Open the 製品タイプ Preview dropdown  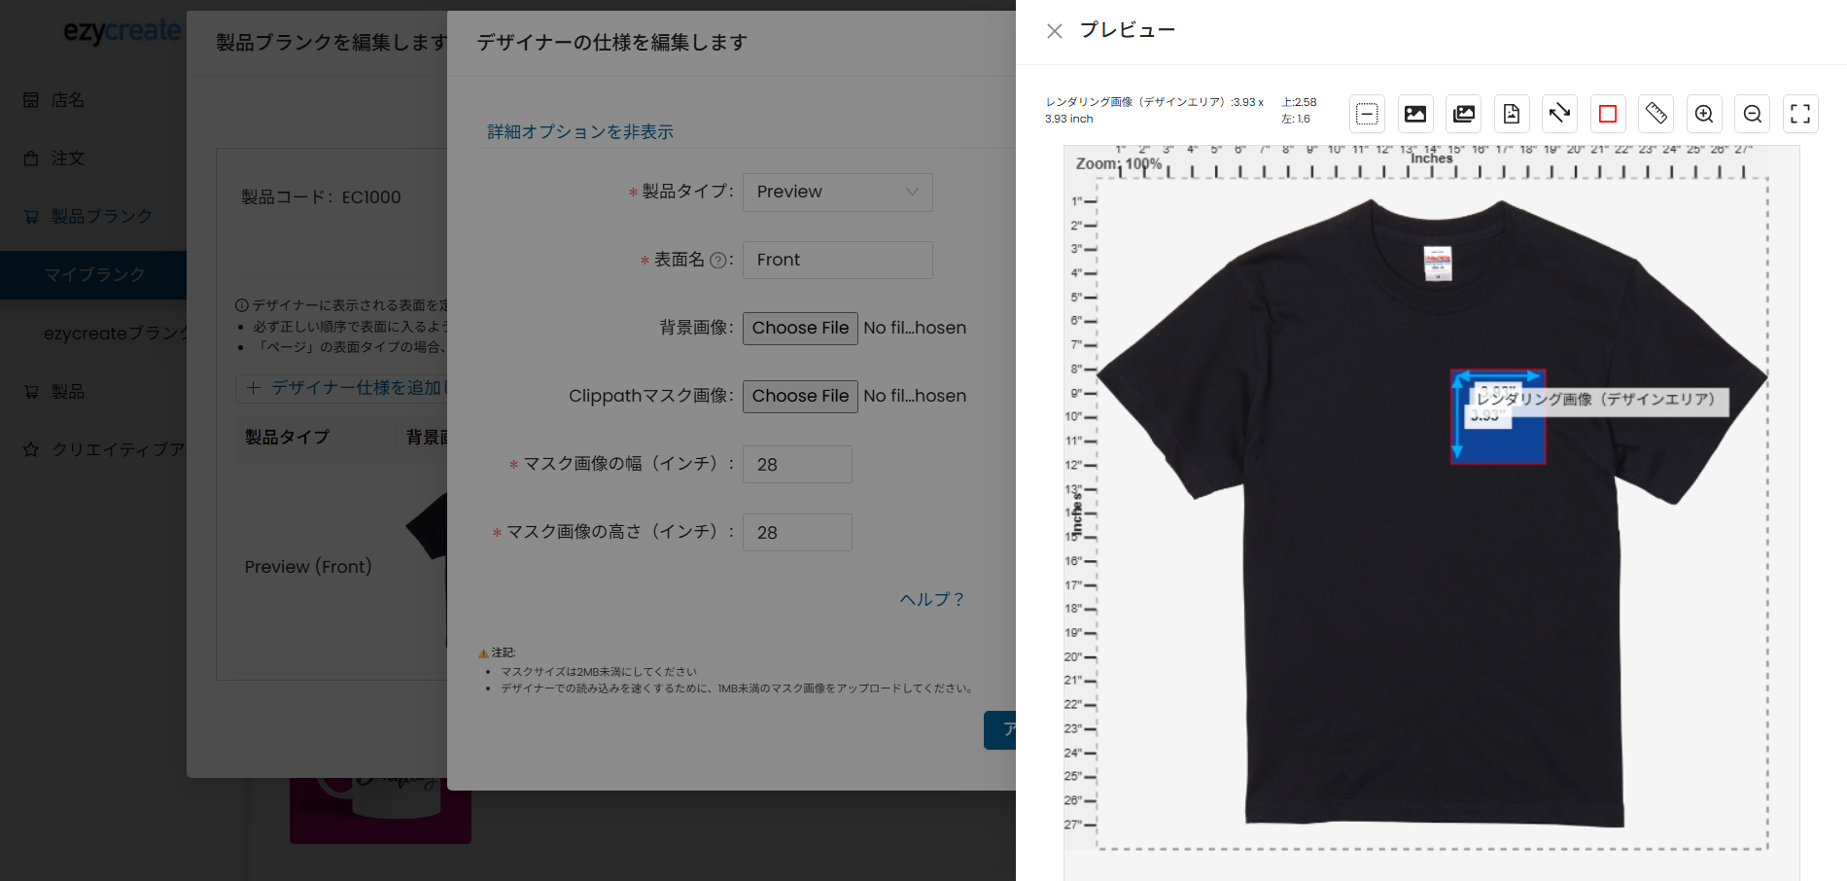tap(837, 192)
